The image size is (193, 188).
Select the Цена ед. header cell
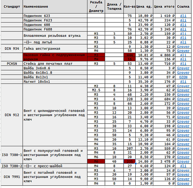tap(144, 6)
